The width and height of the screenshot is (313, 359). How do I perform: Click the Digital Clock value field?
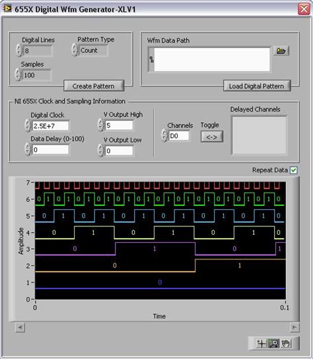pos(50,125)
